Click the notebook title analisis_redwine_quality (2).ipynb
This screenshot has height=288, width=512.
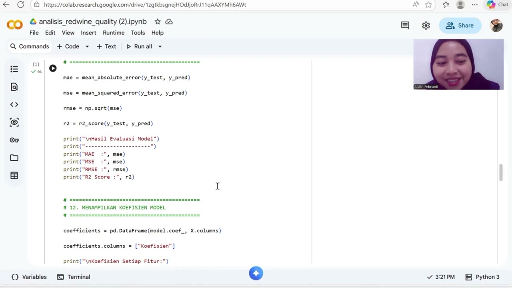[93, 22]
